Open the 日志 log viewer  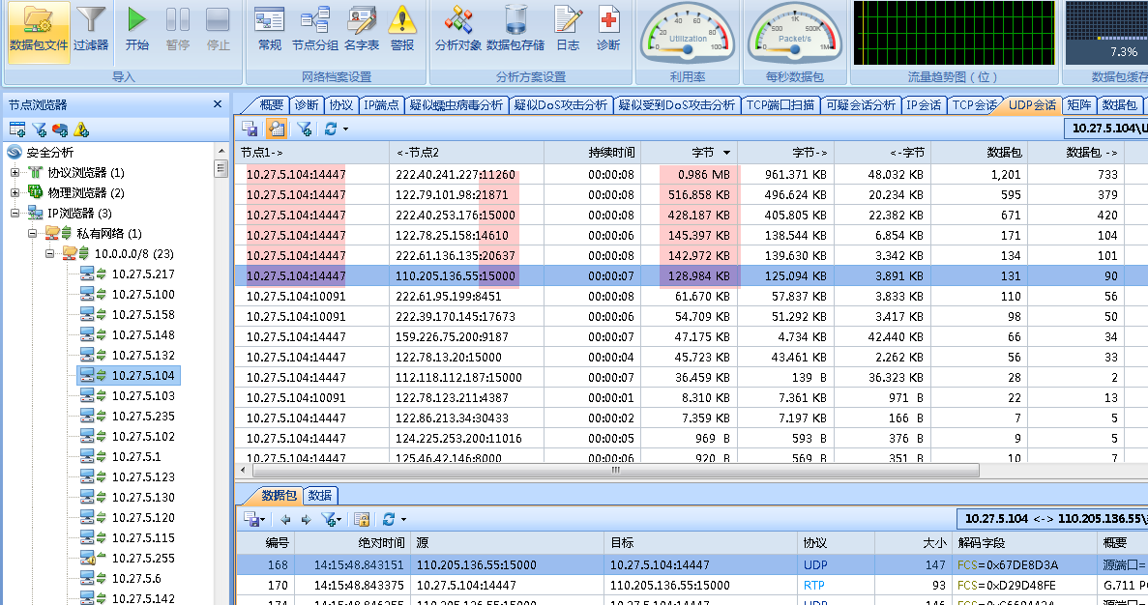tap(567, 29)
